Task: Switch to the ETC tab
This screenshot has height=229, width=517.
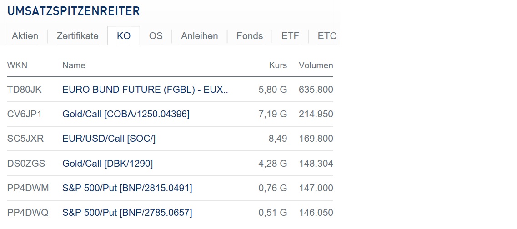Action: pyautogui.click(x=327, y=36)
